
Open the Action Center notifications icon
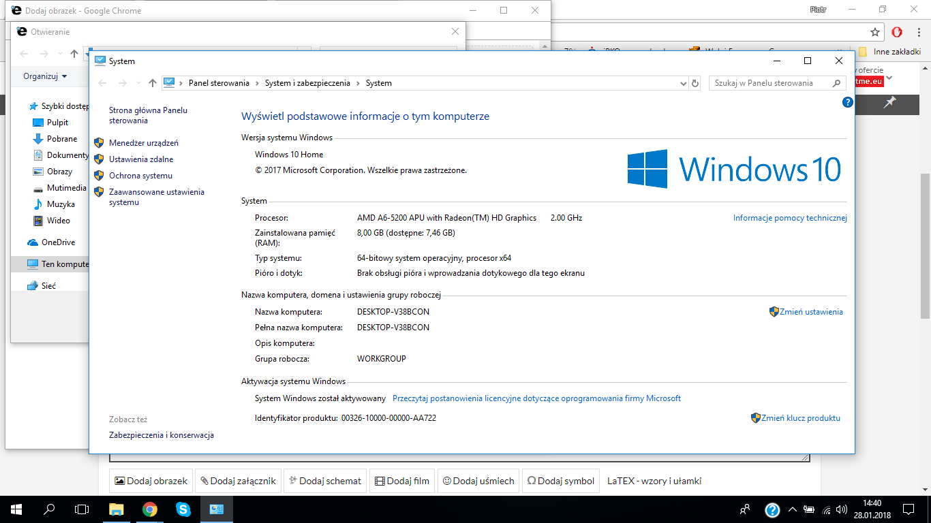point(909,509)
